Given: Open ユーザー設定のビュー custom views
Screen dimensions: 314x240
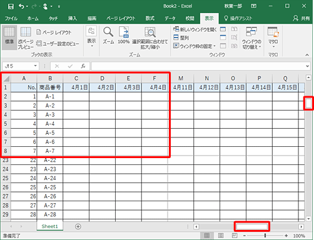Looking at the screenshot, I should [x=58, y=44].
